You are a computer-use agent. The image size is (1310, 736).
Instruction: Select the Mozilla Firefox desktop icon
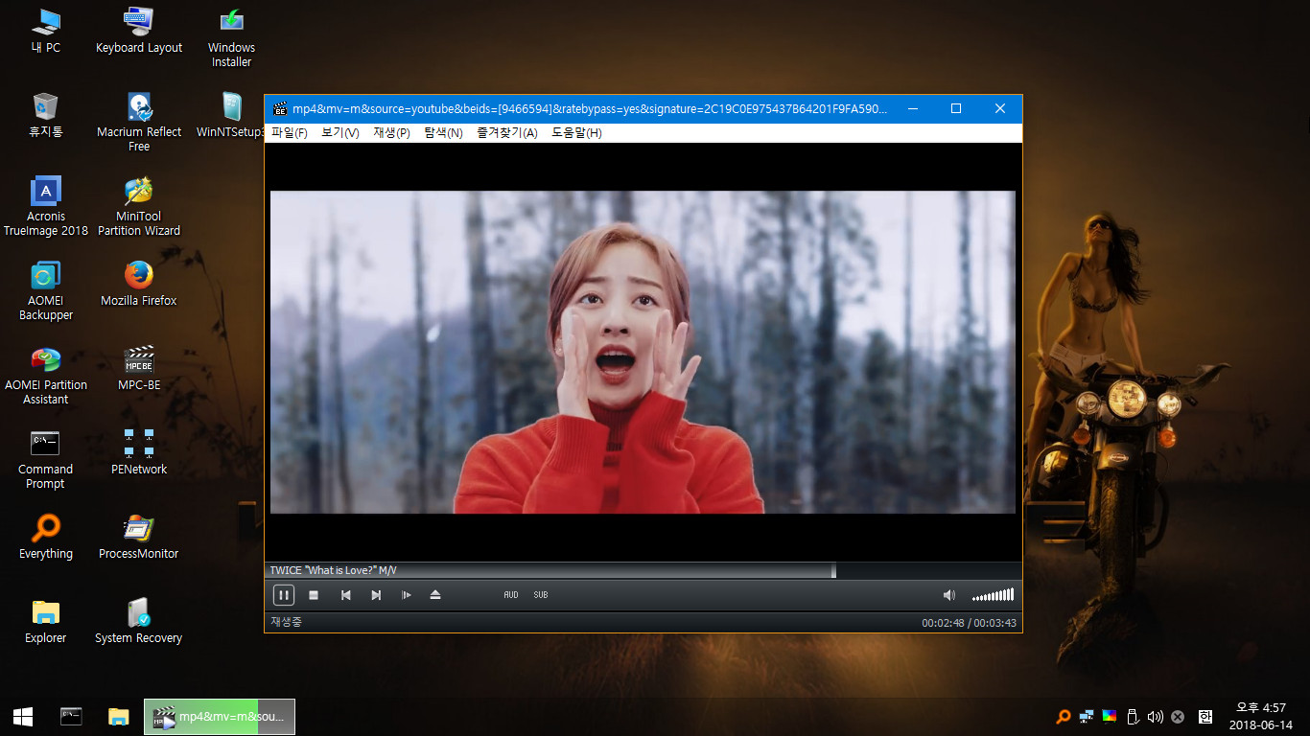point(139,284)
